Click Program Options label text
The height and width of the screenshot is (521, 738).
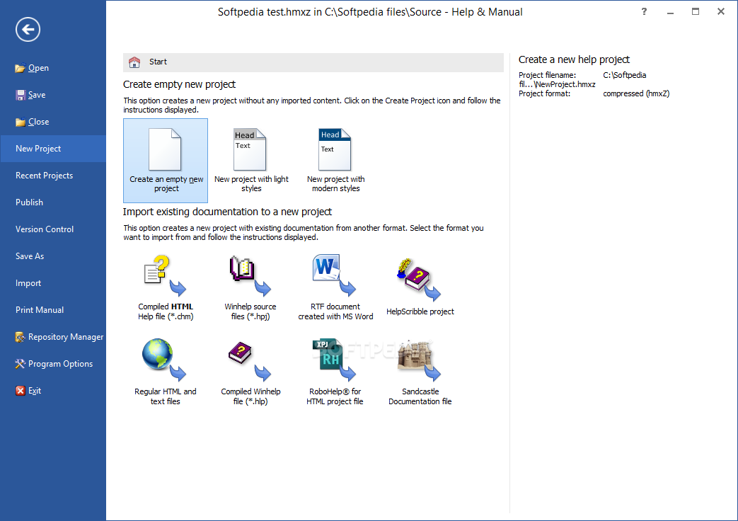(x=61, y=364)
